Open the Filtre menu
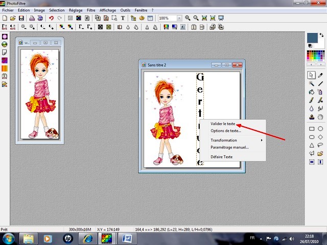 click(91, 10)
